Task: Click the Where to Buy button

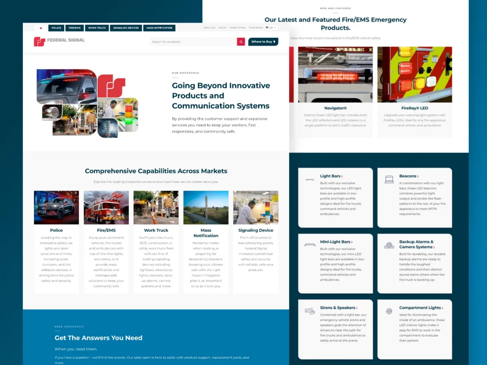Action: click(263, 42)
